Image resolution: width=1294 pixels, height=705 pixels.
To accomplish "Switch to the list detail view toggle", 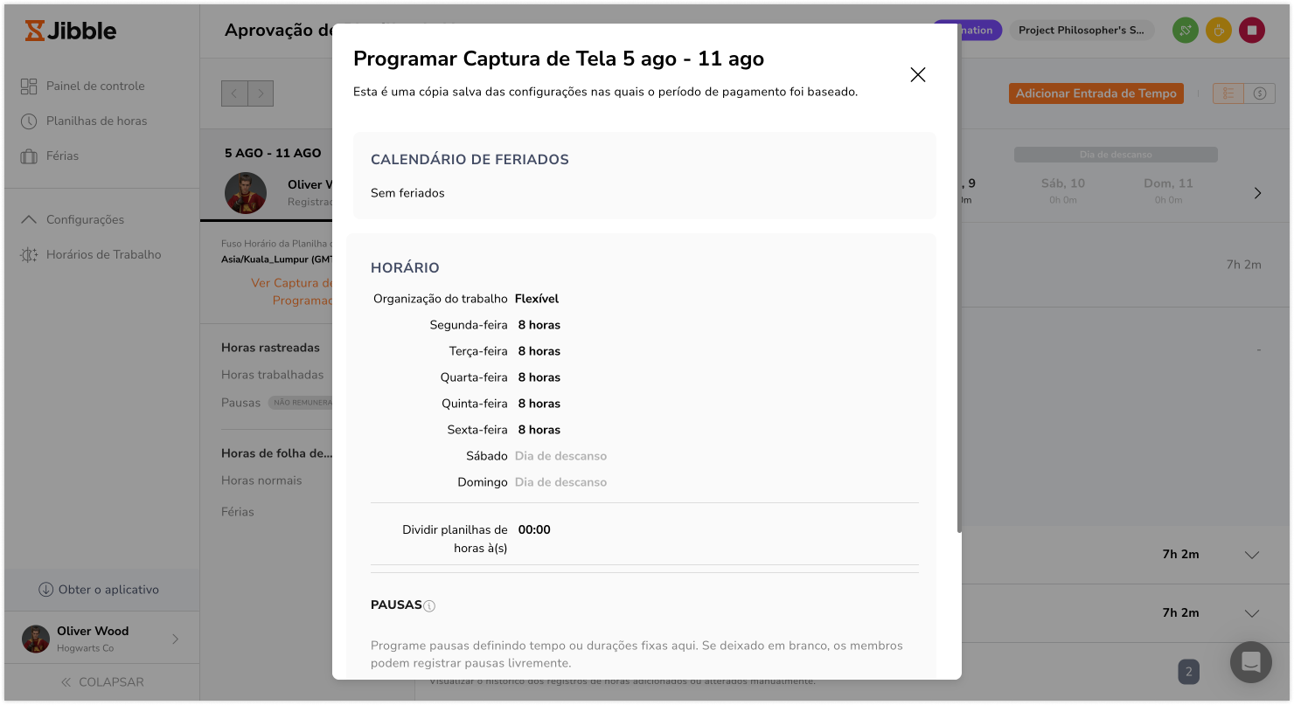I will click(1228, 93).
